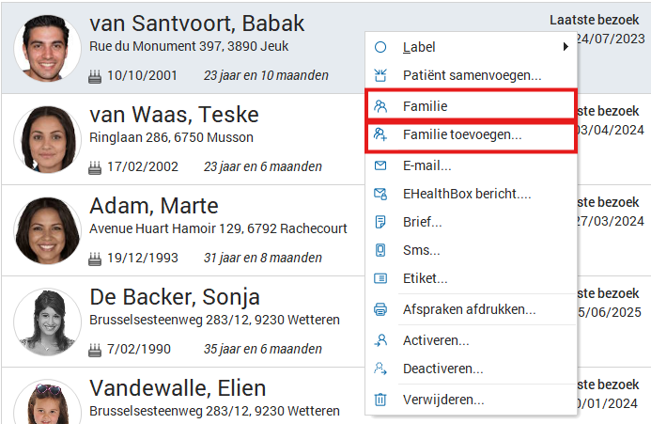Click van Waas, Teske's profile photo

click(46, 139)
